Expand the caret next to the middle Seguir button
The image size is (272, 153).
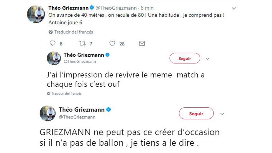click(208, 58)
